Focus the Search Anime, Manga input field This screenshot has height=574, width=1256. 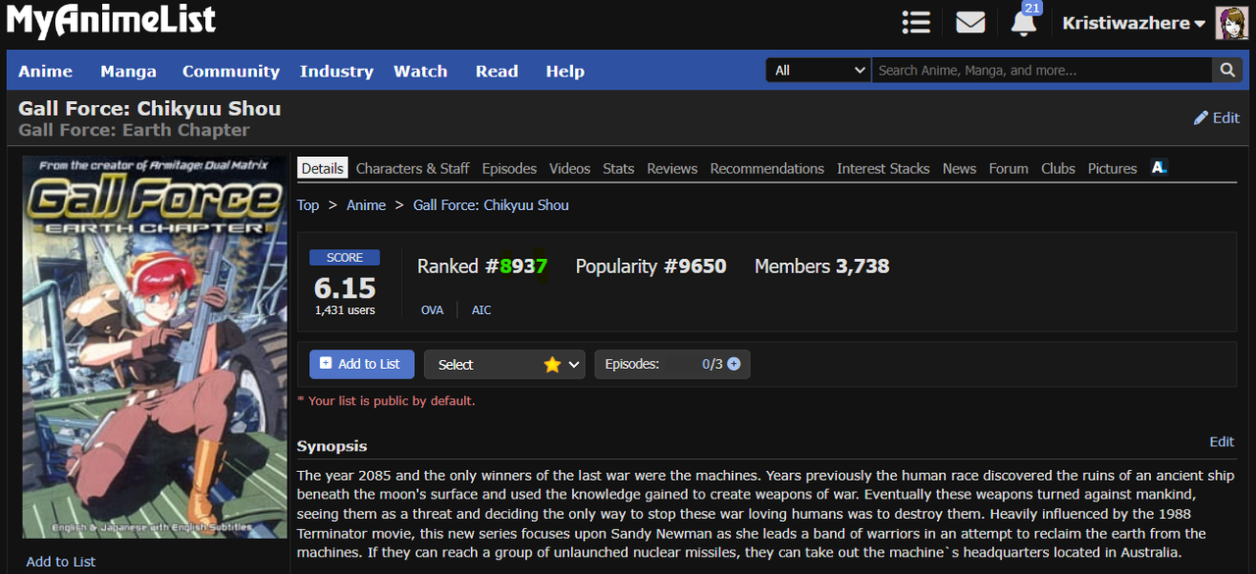1042,70
